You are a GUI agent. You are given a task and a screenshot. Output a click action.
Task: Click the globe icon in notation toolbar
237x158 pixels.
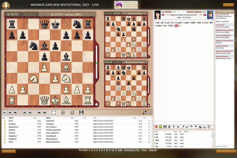click(209, 127)
